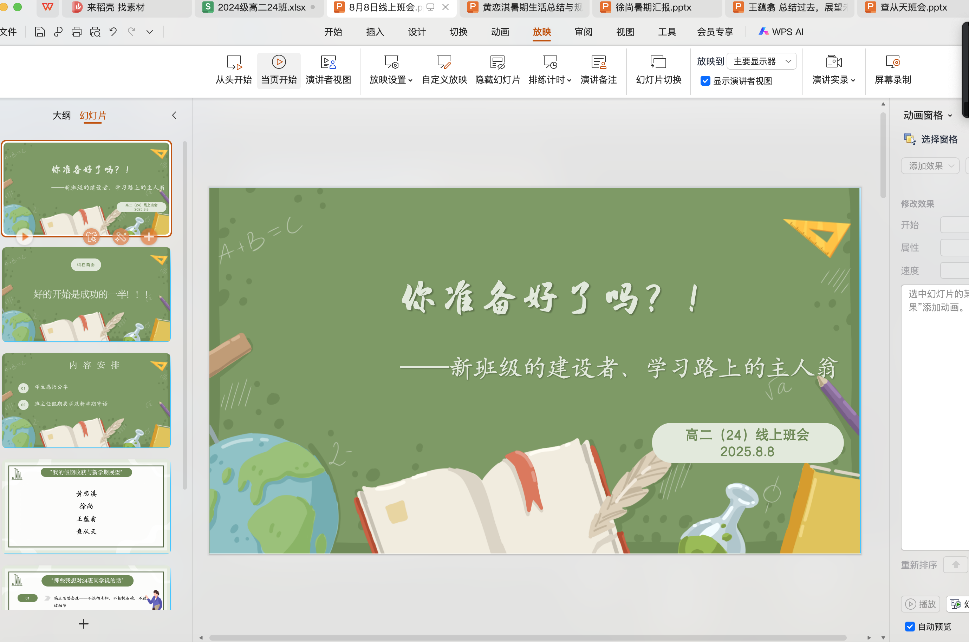
Task: Undo the last action
Action: [x=113, y=32]
